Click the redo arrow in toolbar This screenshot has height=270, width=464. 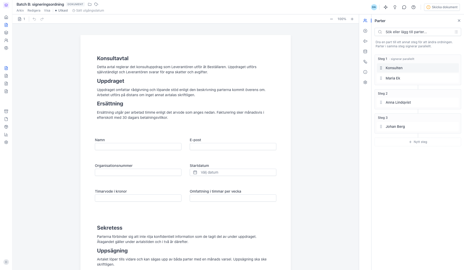(x=42, y=19)
